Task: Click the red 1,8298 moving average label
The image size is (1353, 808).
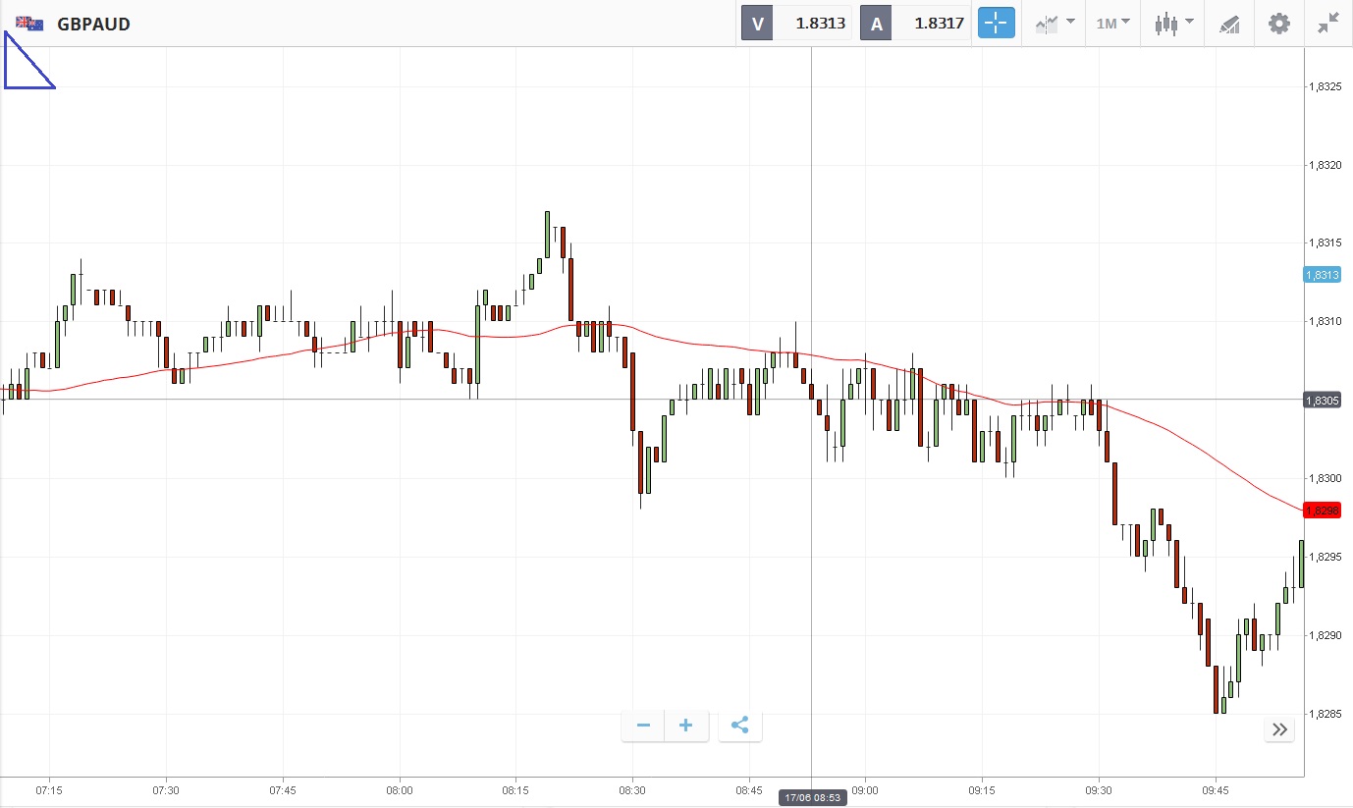Action: (x=1323, y=511)
